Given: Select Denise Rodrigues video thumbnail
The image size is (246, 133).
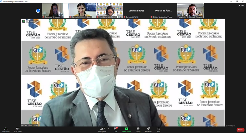Looking at the screenshot, I should pos(82,11).
